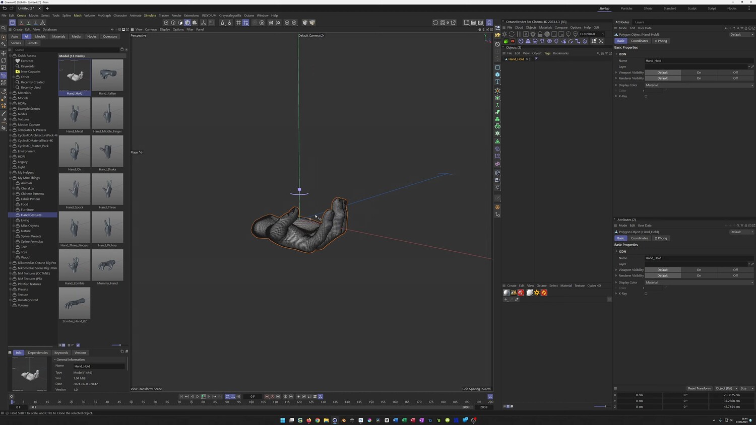Set lower Renderer Visibility to On
Image resolution: width=756 pixels, height=425 pixels.
(699, 275)
